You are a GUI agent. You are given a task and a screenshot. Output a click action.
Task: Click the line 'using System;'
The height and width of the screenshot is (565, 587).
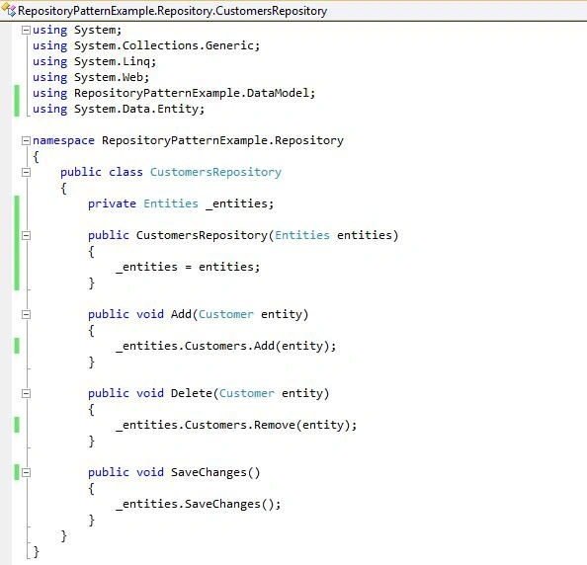coord(77,31)
